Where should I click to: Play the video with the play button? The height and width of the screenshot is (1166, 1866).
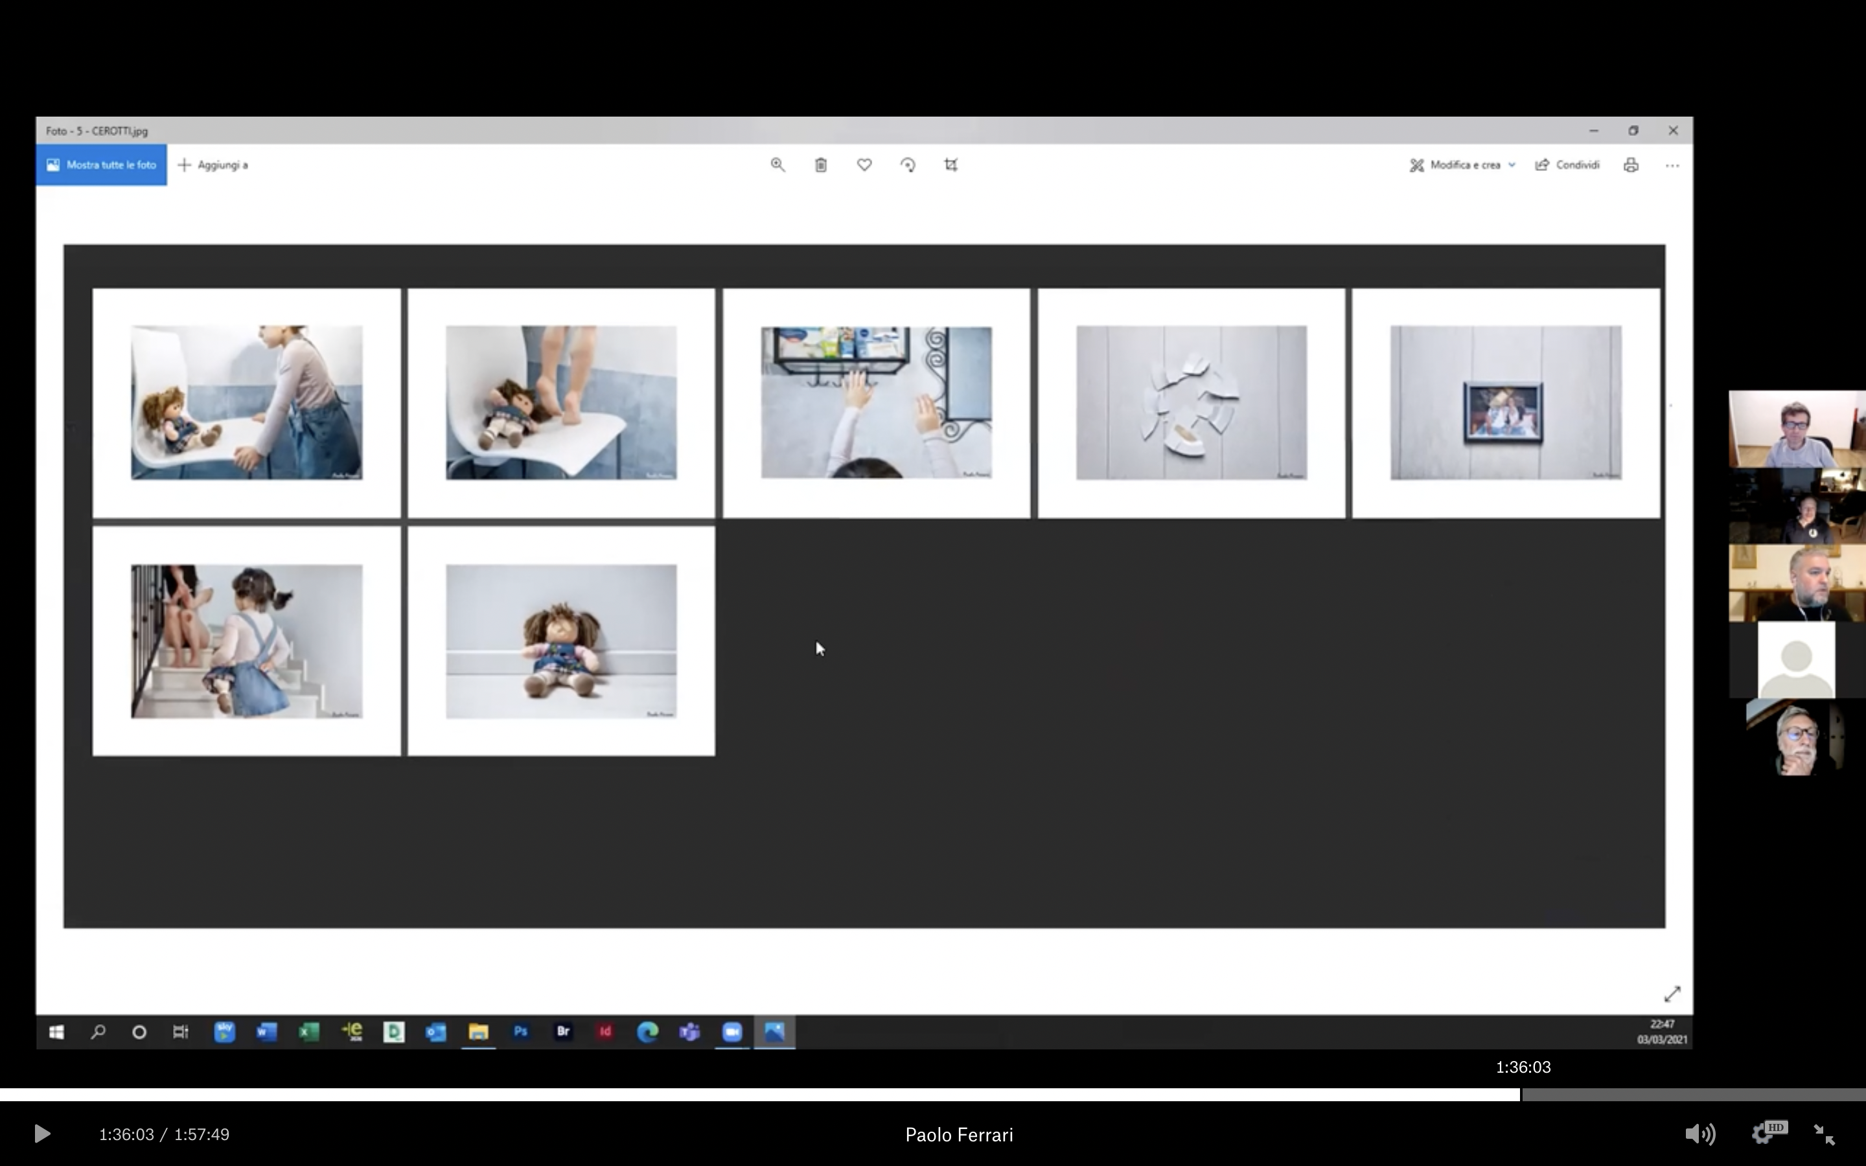tap(42, 1134)
